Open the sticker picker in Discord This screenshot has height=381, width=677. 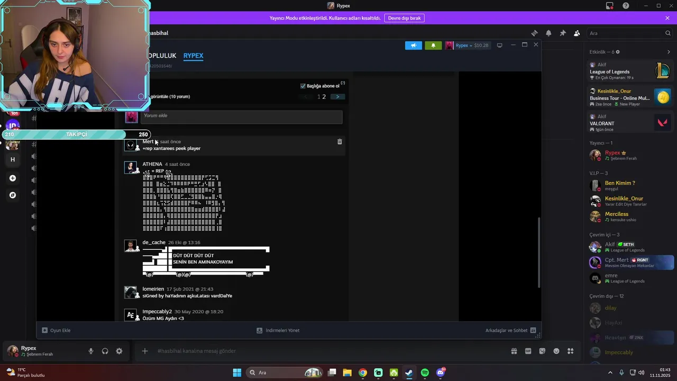pyautogui.click(x=542, y=351)
